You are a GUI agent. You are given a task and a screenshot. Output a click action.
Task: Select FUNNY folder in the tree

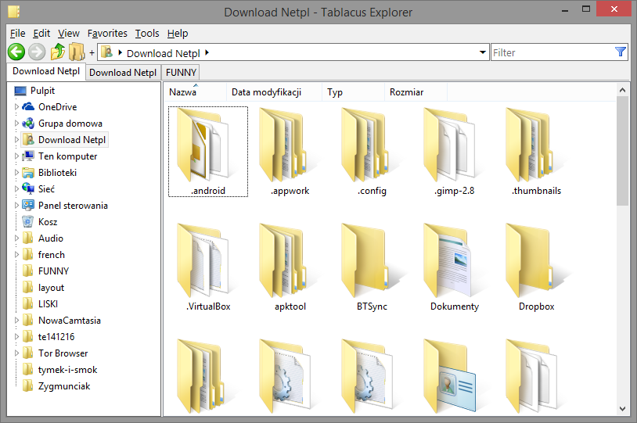tap(54, 271)
